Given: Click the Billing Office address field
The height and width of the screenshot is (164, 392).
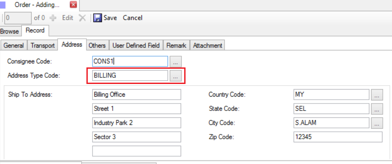Looking at the screenshot, I should click(x=137, y=95).
